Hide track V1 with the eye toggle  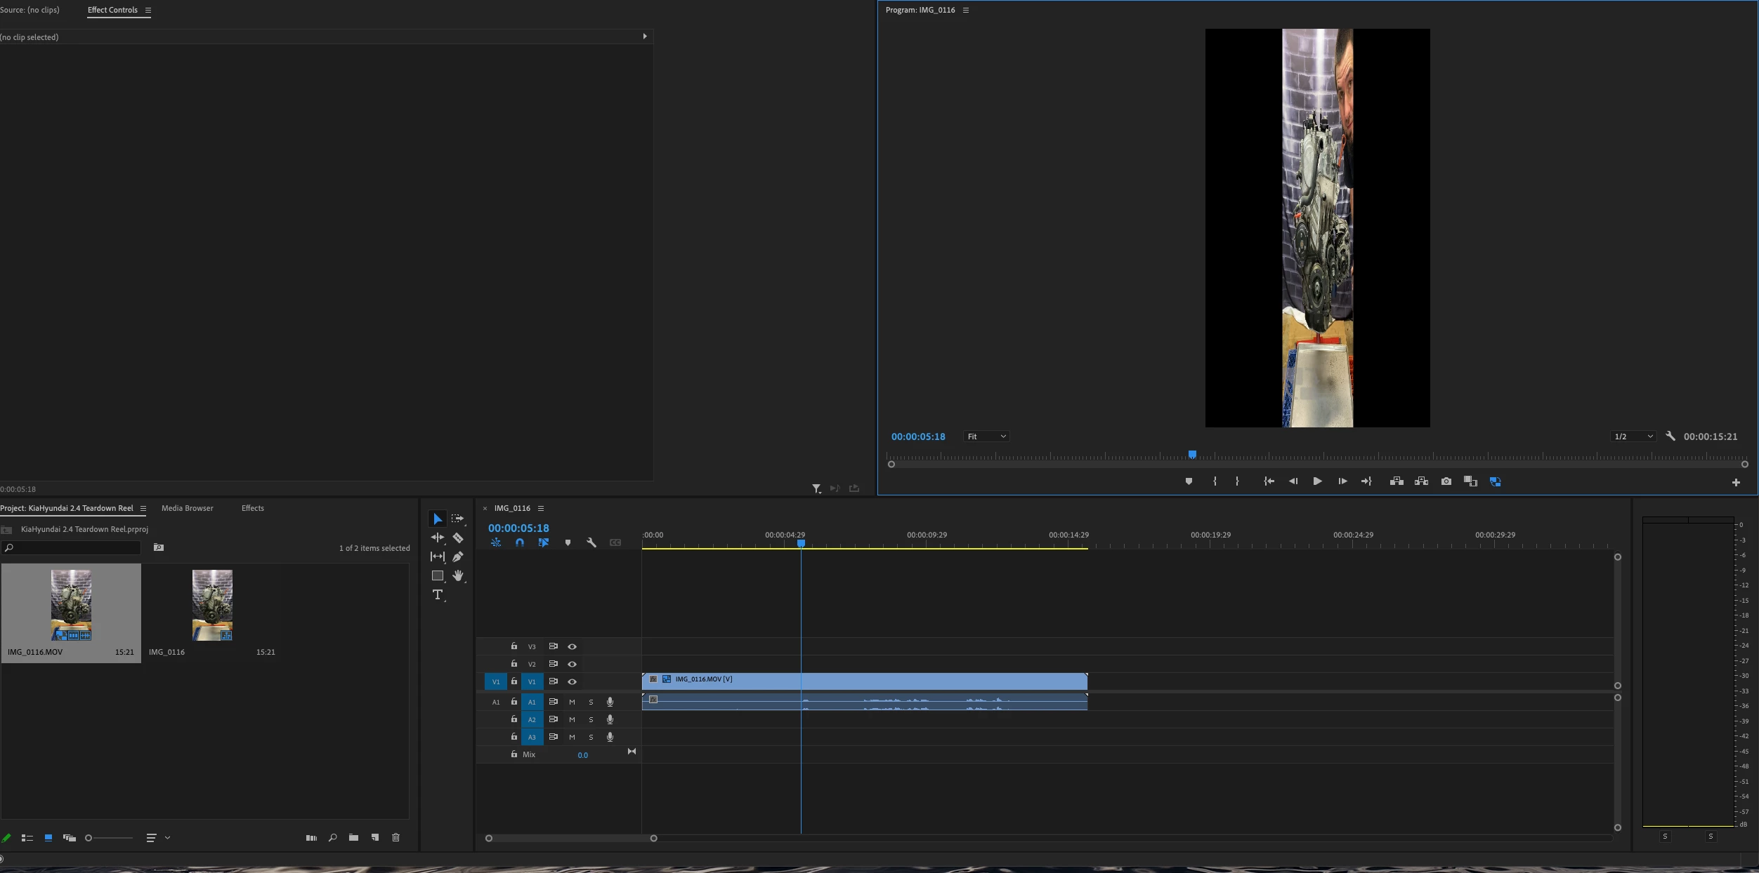coord(572,682)
